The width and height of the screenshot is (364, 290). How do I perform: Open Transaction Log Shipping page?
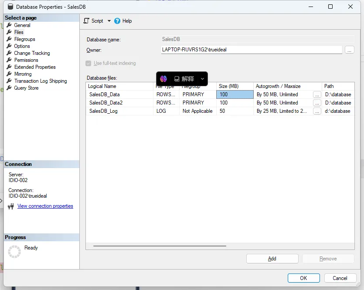click(41, 81)
